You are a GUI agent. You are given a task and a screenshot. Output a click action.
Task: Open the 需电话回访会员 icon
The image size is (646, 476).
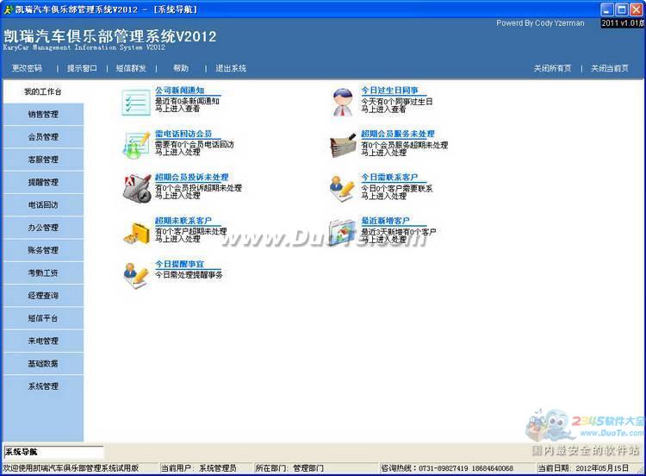(136, 144)
